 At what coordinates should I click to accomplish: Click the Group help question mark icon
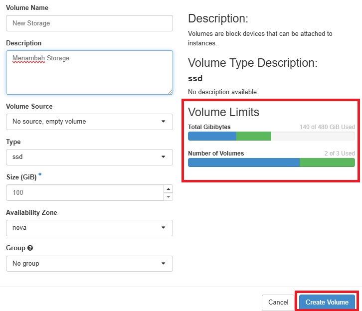tap(30, 248)
